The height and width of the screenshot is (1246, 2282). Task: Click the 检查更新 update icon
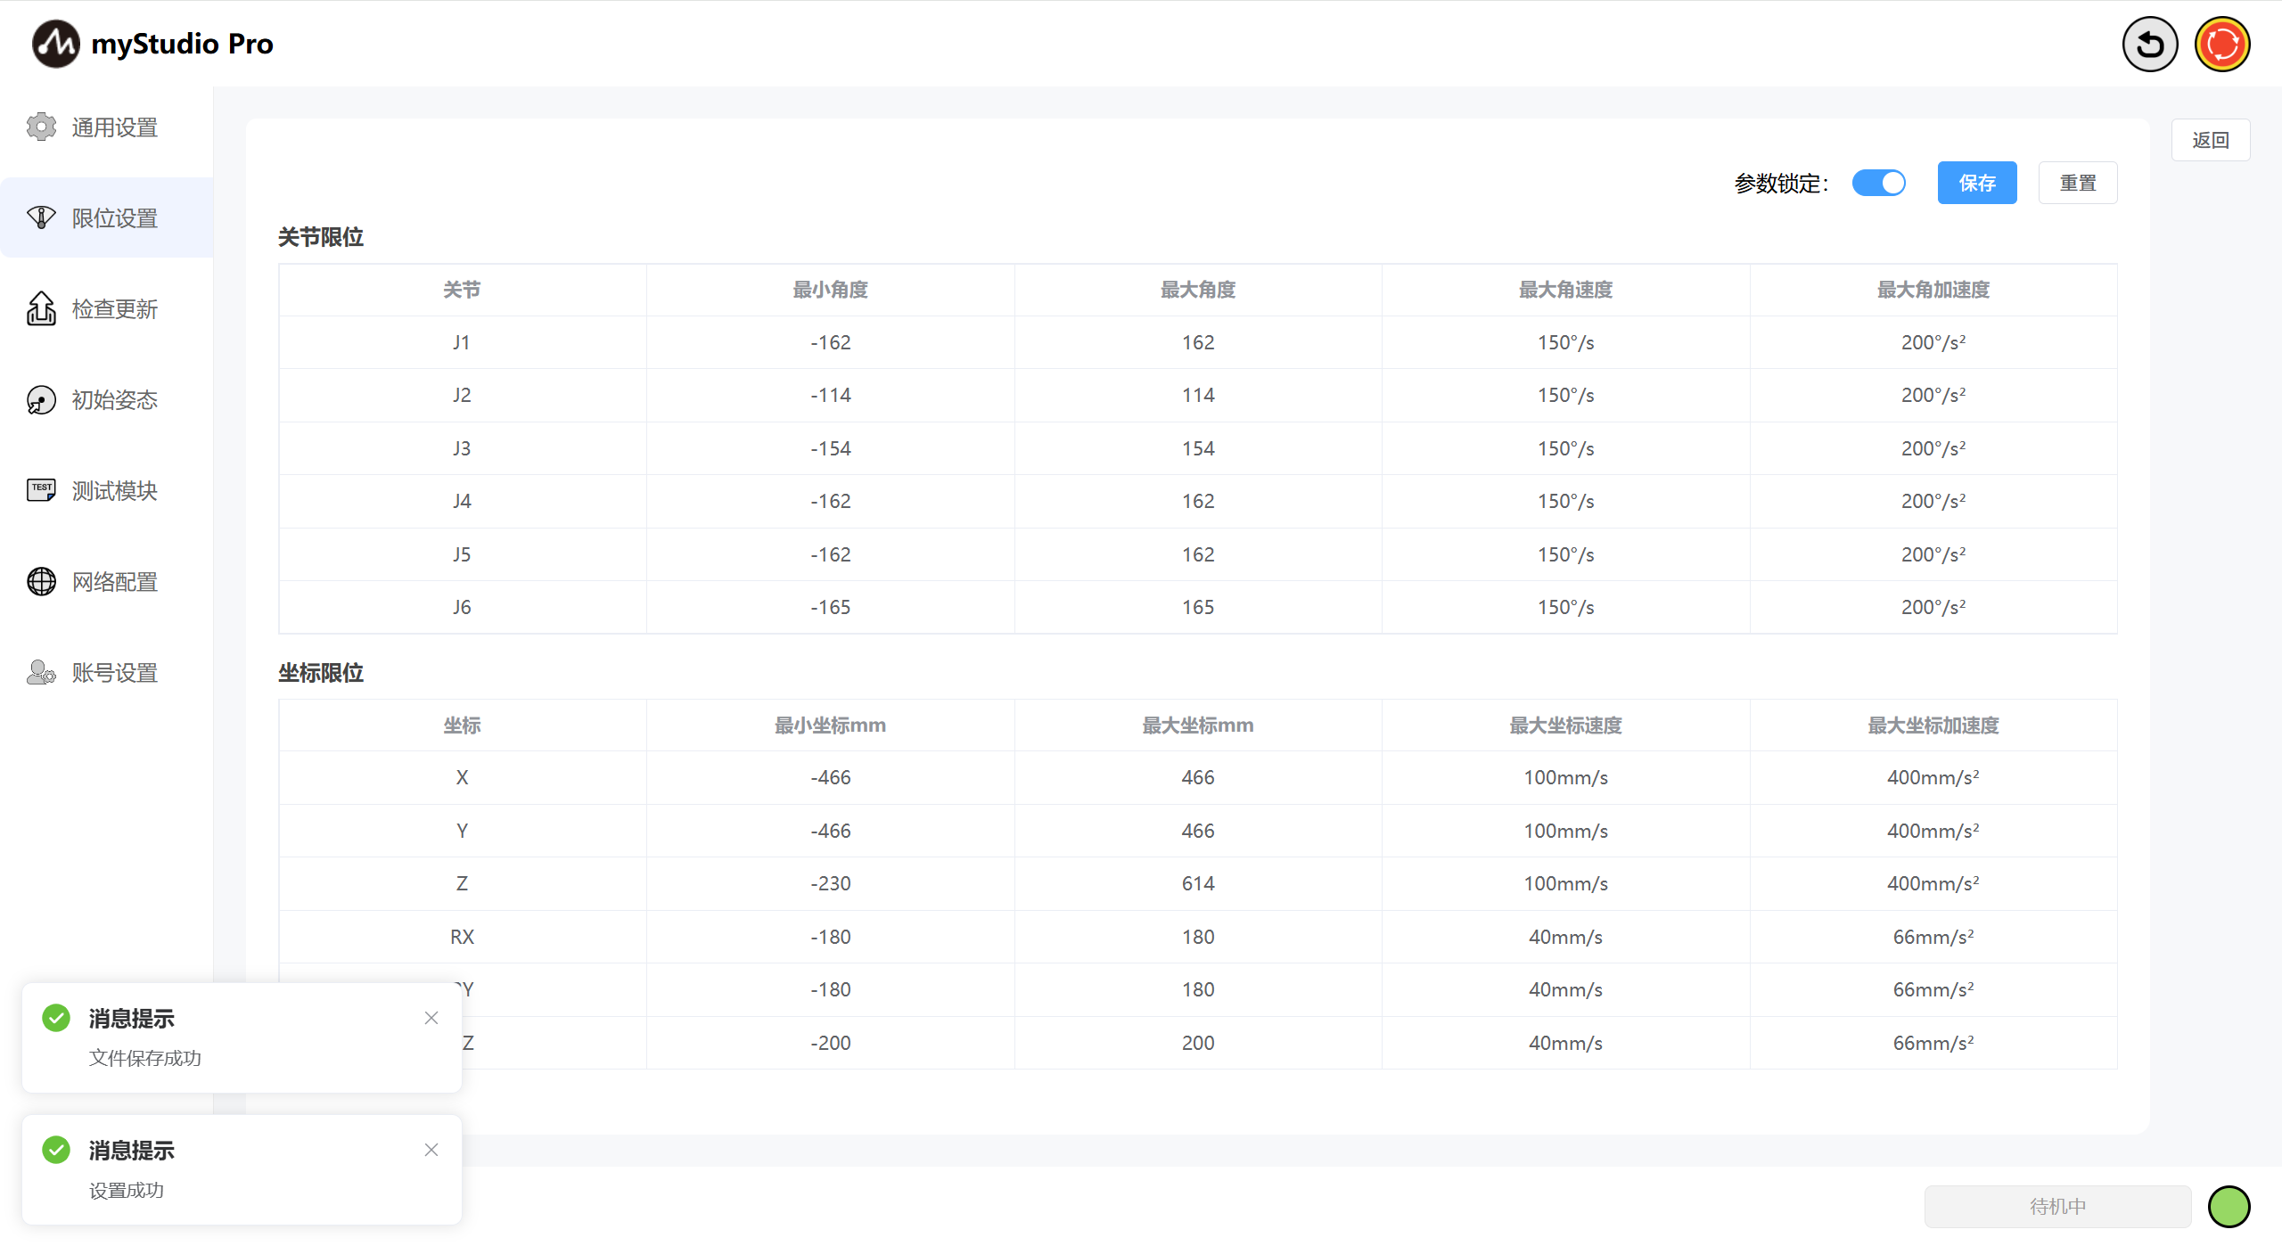pos(41,309)
